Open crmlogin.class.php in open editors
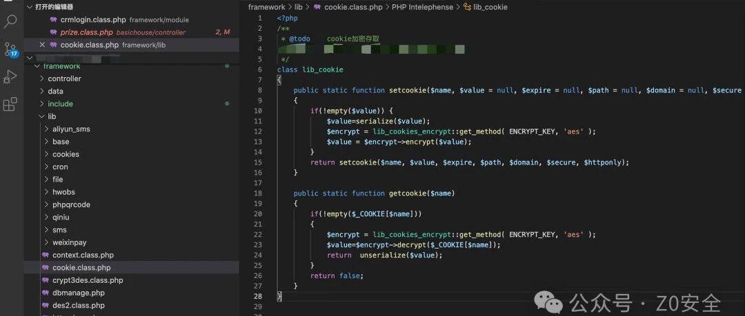 coord(132,20)
